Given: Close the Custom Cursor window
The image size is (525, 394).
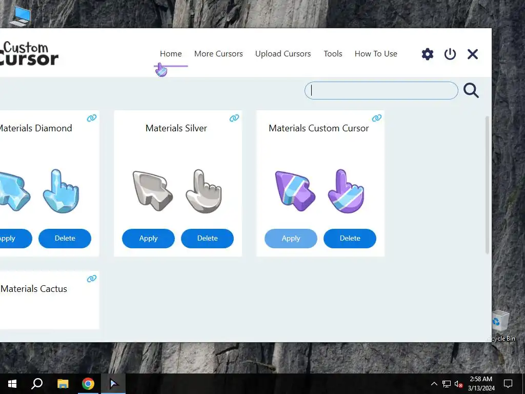Looking at the screenshot, I should (x=472, y=54).
